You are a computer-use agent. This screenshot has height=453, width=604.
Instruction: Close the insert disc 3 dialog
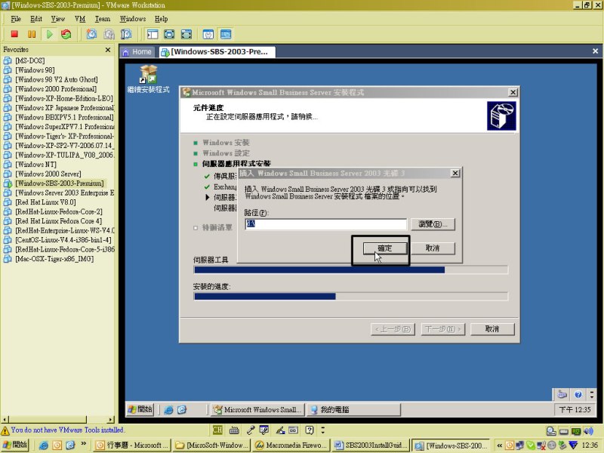(x=455, y=174)
